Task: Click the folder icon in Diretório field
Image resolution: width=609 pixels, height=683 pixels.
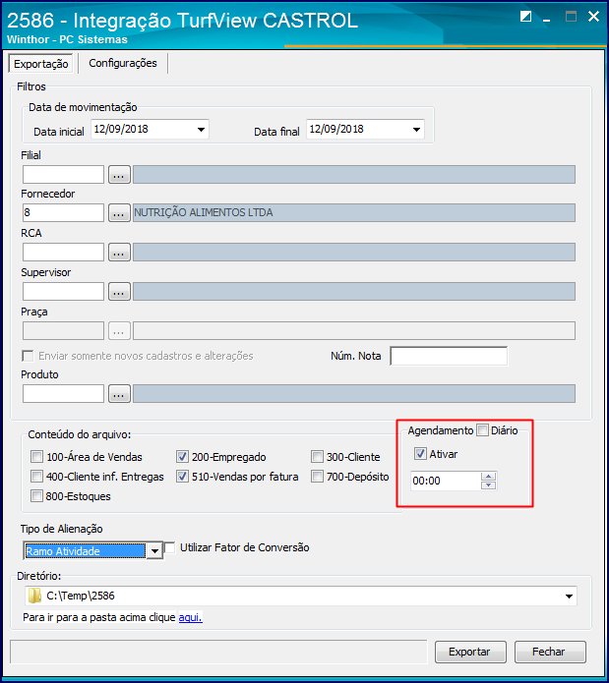Action: pos(34,596)
